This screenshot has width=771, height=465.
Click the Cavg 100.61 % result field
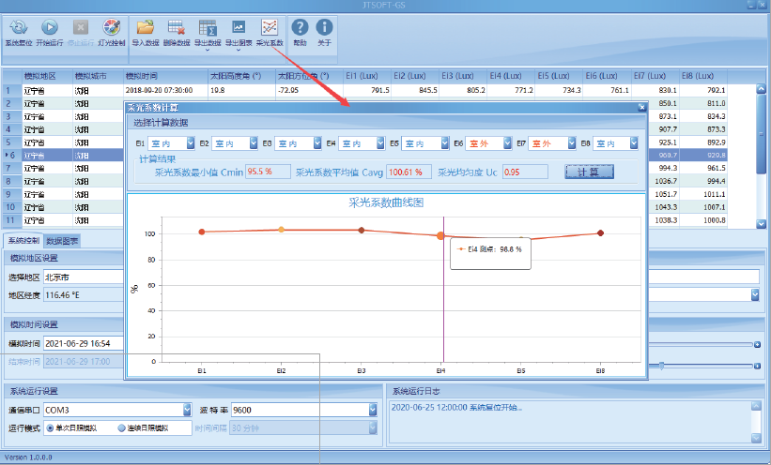pos(409,172)
